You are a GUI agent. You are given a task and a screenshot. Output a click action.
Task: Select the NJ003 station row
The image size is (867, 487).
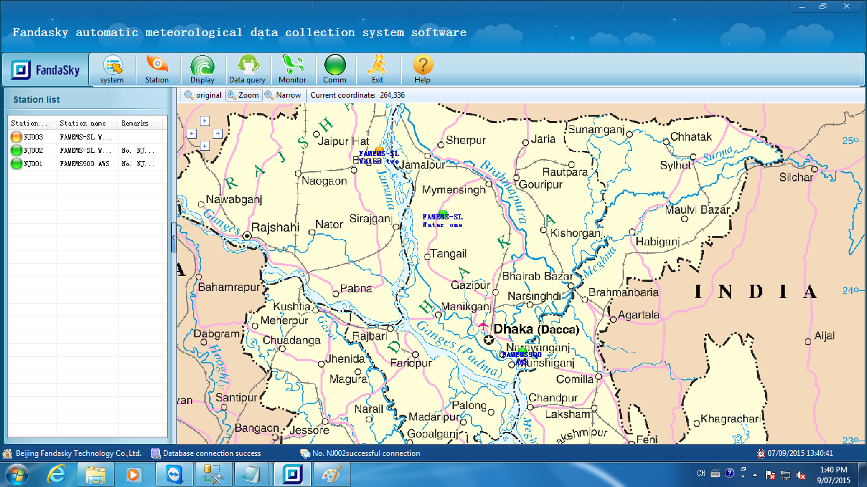click(x=88, y=137)
